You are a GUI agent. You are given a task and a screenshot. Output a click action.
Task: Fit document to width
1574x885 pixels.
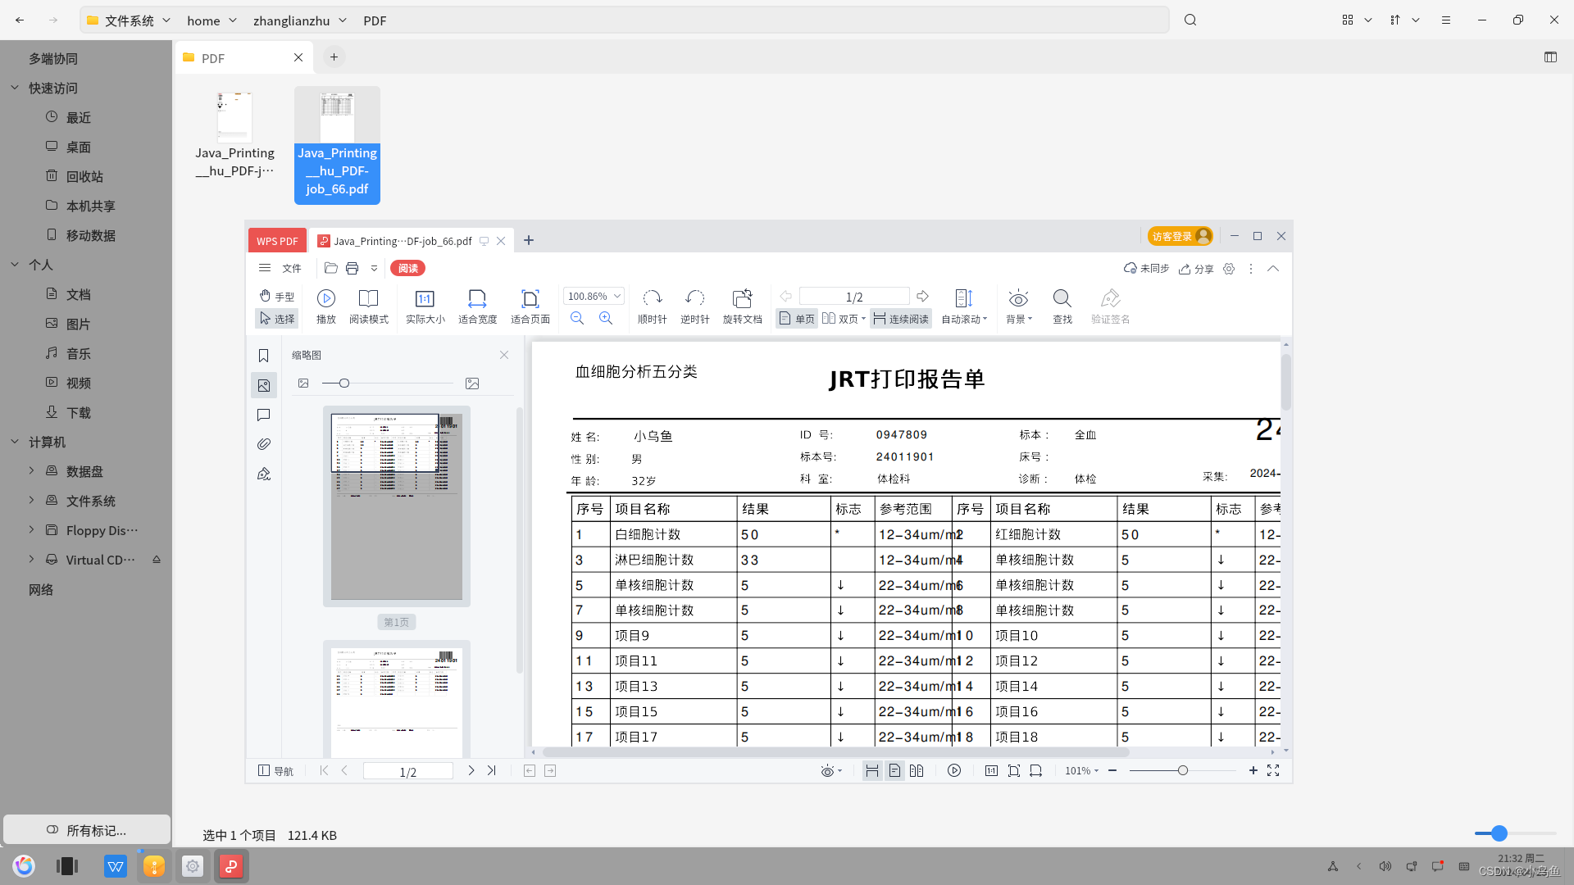point(477,306)
